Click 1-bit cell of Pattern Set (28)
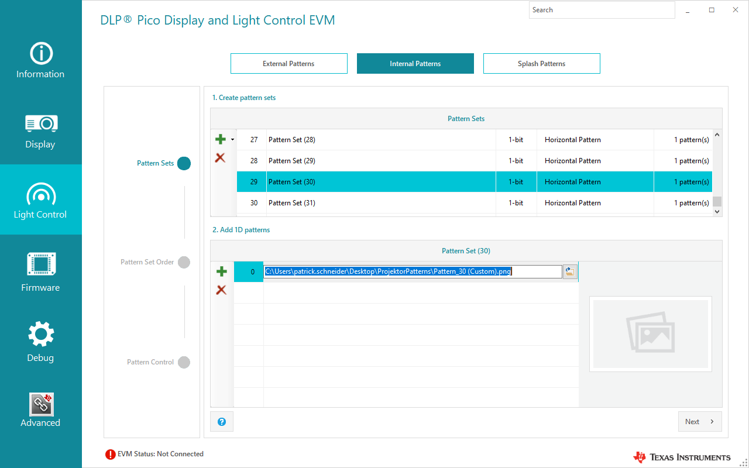The height and width of the screenshot is (468, 749). (x=516, y=140)
